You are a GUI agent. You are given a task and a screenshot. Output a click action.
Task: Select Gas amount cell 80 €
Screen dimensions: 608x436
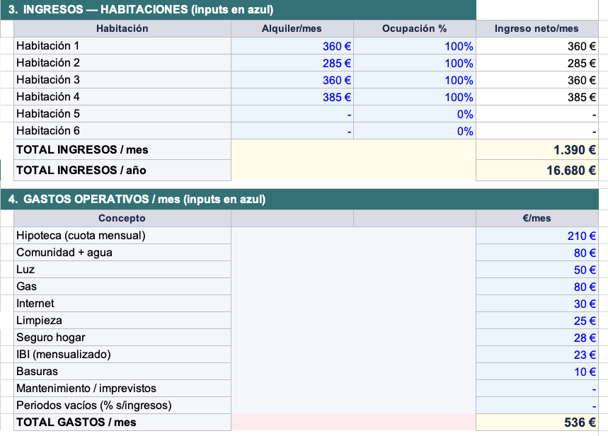click(x=537, y=287)
